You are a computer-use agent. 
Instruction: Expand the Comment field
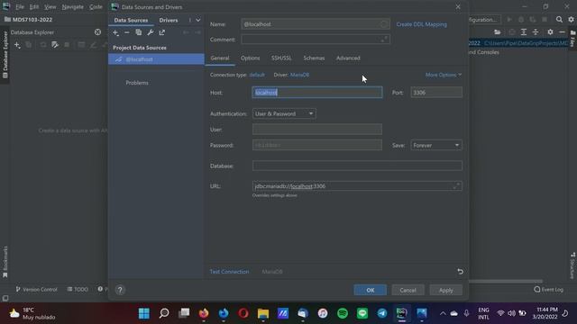(384, 39)
